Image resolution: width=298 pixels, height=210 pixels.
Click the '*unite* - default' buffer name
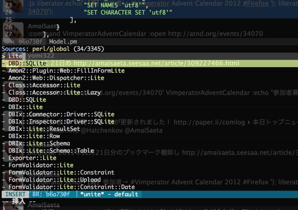tap(109, 194)
